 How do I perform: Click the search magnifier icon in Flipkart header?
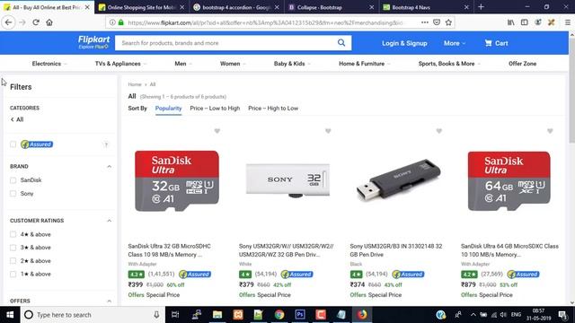click(341, 43)
